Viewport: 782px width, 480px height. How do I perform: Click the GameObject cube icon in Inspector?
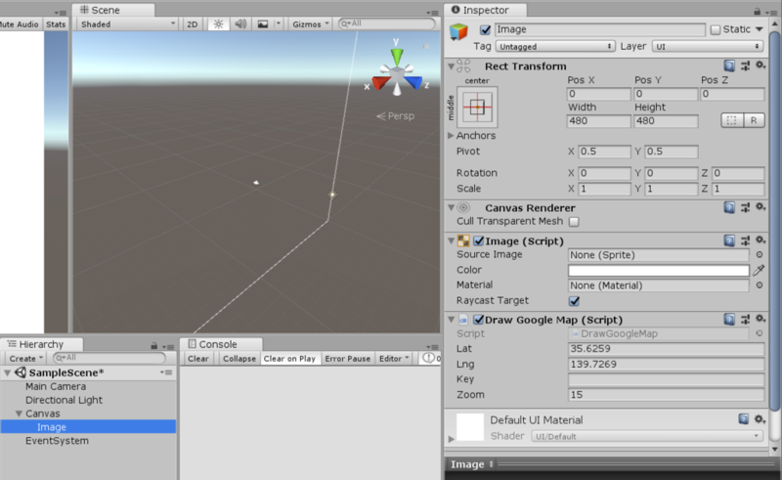(458, 32)
